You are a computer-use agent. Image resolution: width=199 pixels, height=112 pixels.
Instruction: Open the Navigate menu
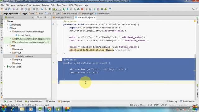pos(21,5)
